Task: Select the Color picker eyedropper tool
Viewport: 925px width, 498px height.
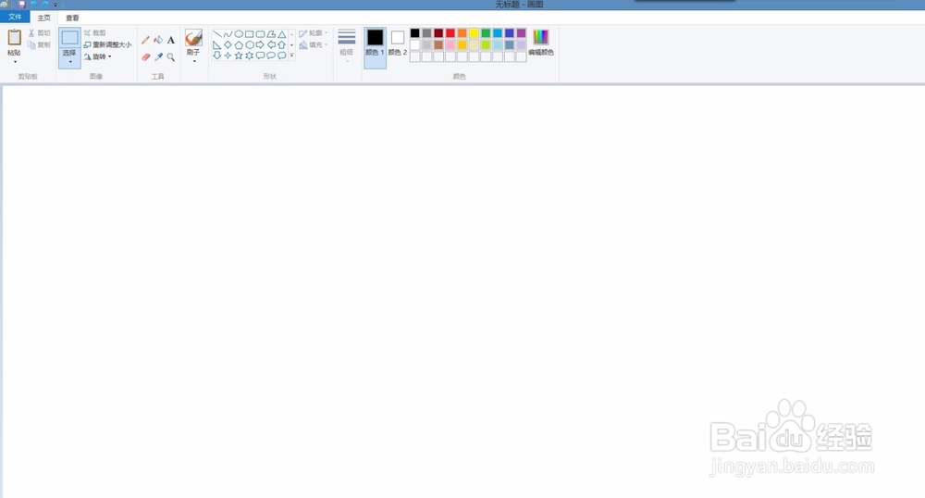Action: tap(159, 57)
